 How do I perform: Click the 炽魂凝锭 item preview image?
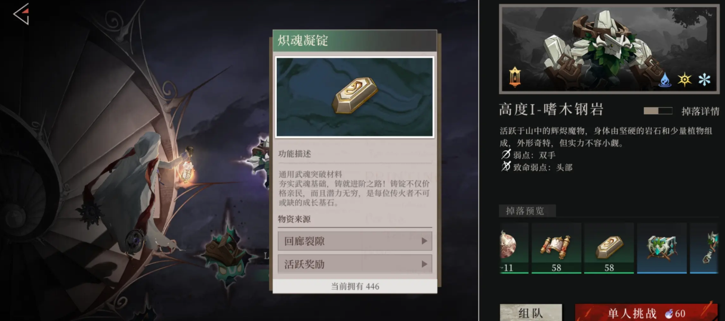(x=355, y=97)
